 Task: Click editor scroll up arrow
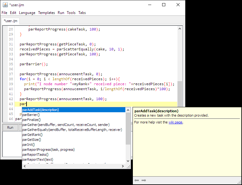180,29
